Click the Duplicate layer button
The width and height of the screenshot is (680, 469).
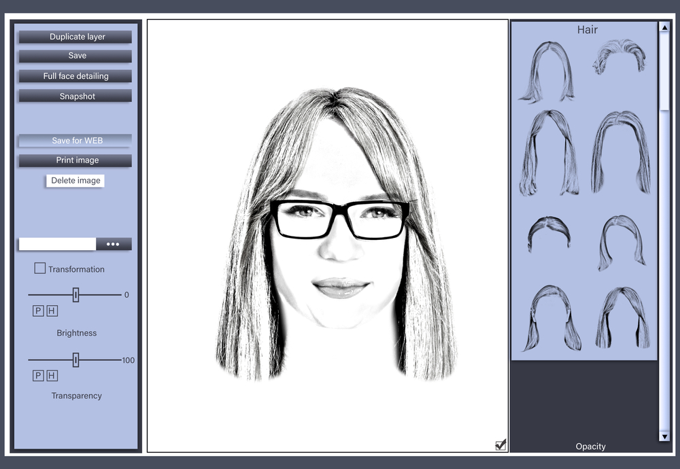coord(75,37)
